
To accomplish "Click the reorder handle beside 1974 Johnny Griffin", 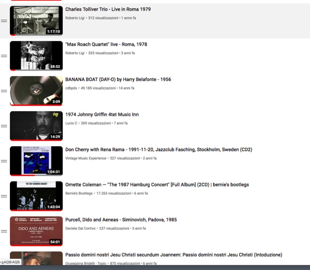I will coord(4,126).
